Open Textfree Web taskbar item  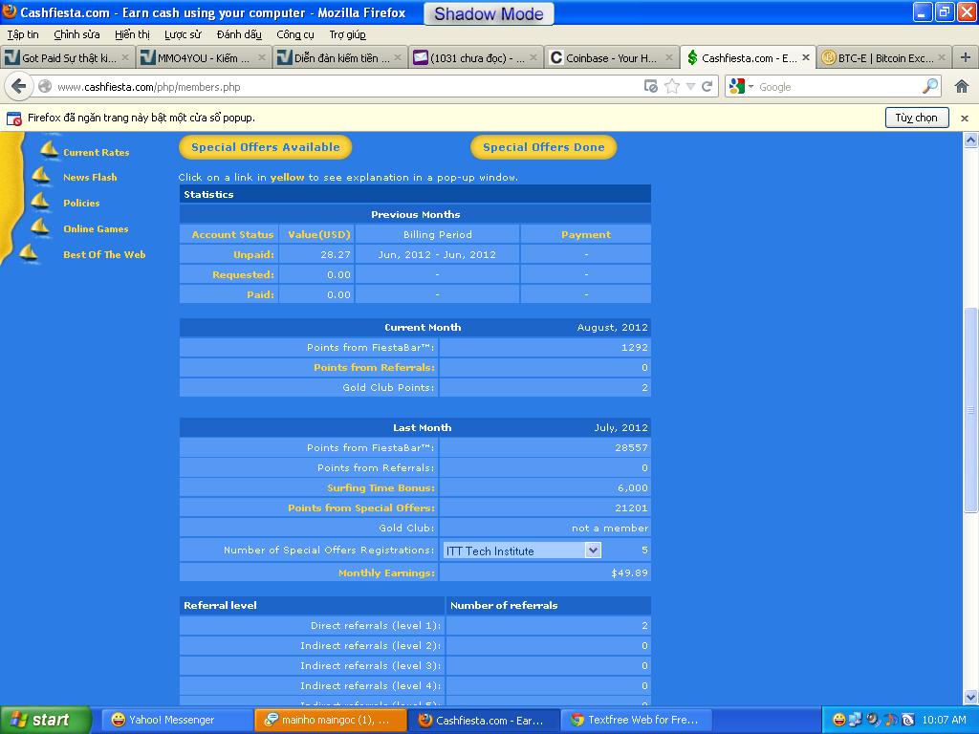pyautogui.click(x=637, y=721)
